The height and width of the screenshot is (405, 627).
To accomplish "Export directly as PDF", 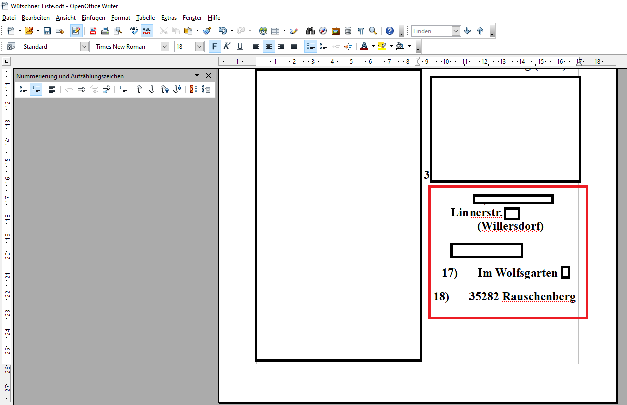I will coord(93,31).
